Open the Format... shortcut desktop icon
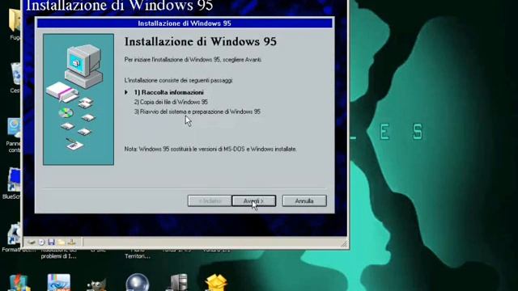 tap(15, 234)
